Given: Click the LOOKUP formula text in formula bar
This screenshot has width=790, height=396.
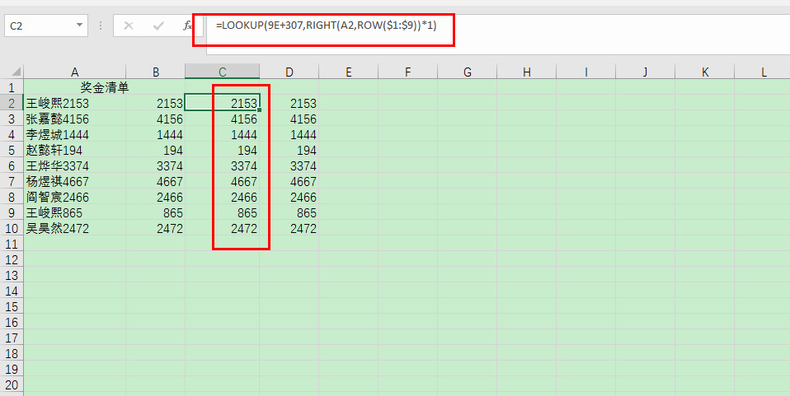Looking at the screenshot, I should tap(326, 26).
